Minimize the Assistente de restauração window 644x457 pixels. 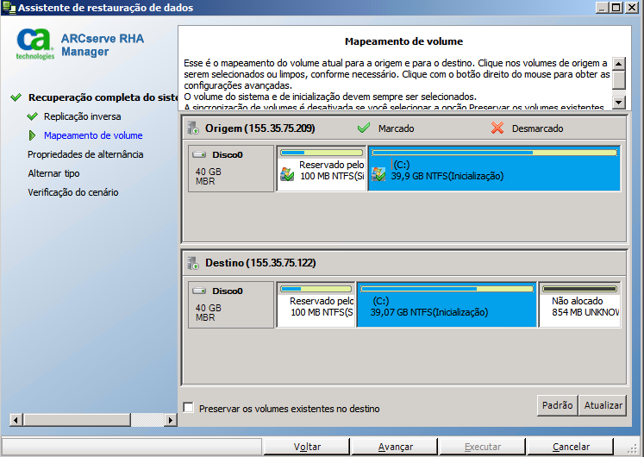602,8
